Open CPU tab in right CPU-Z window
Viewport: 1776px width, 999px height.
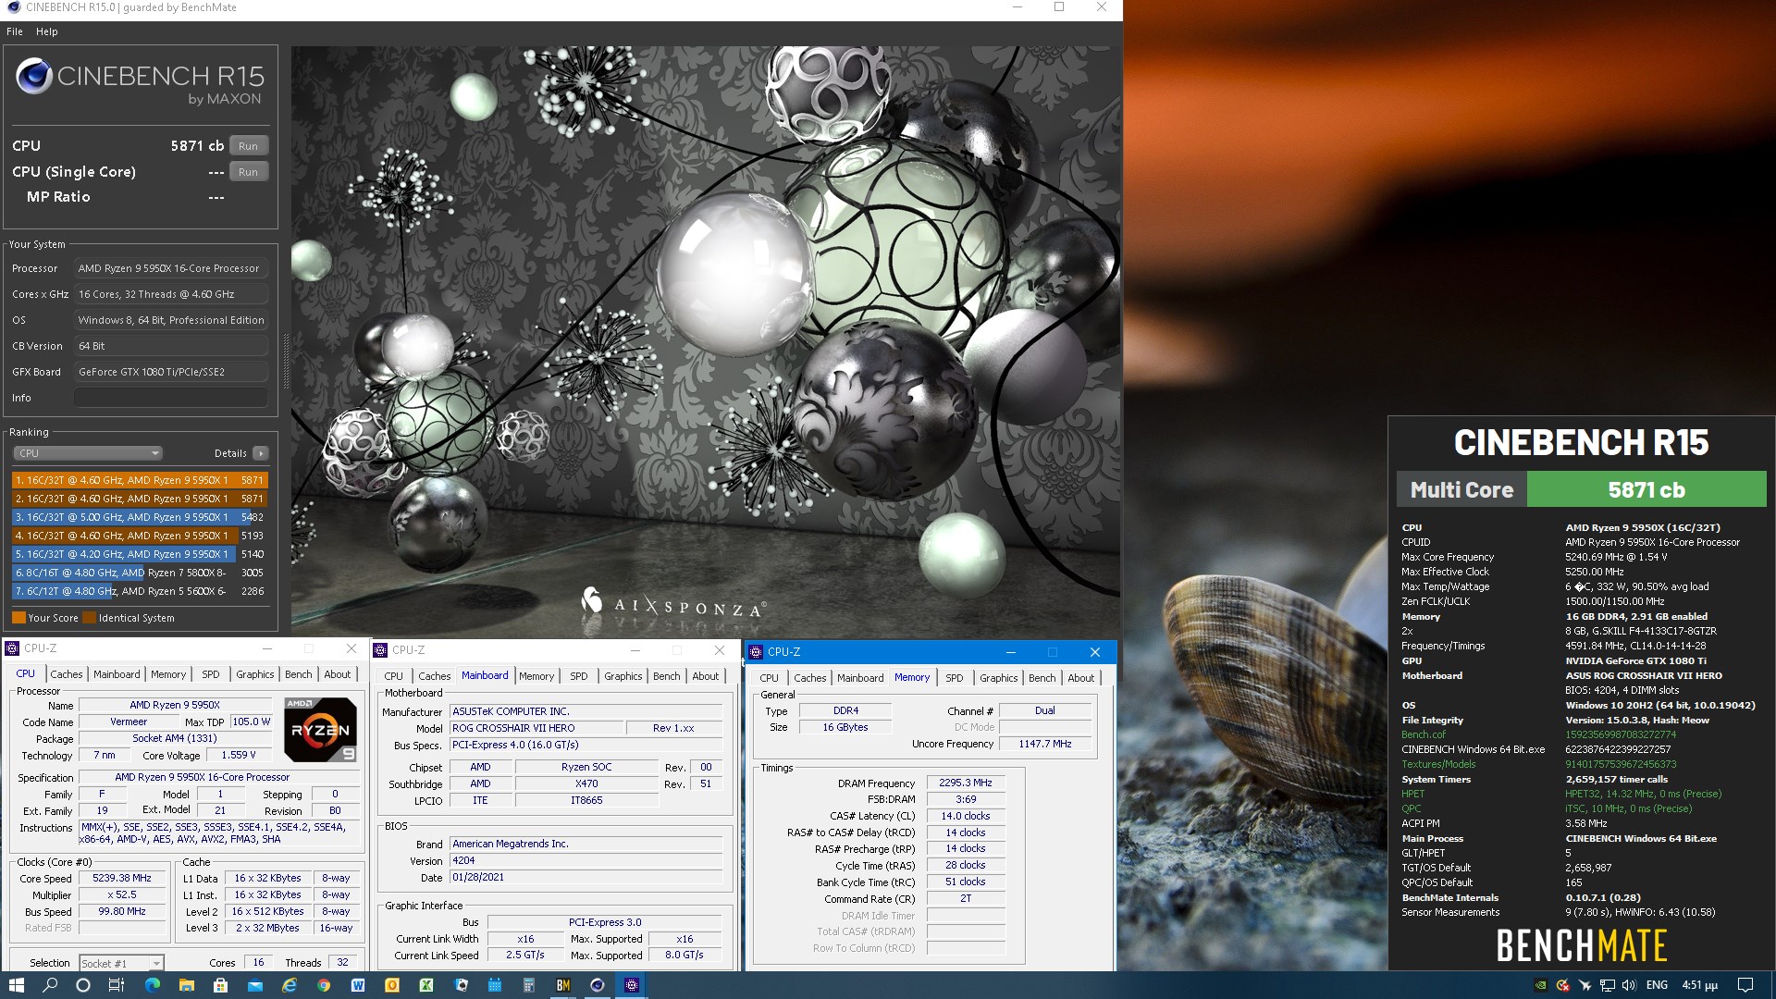coord(770,678)
